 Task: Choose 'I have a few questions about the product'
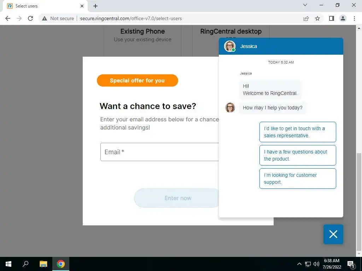tap(298, 155)
